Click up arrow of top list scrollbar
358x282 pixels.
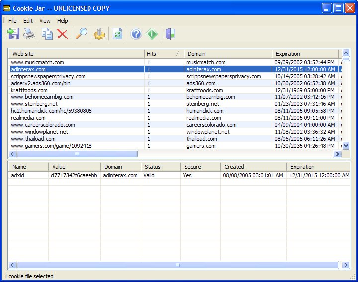[346, 53]
